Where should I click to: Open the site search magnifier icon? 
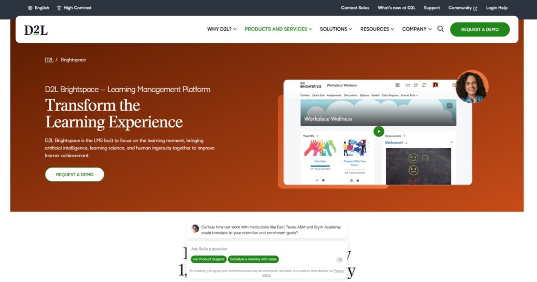pos(441,29)
